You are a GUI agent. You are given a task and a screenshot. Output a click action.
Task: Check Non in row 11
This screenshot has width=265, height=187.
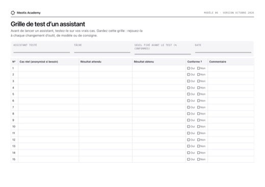click(x=198, y=133)
